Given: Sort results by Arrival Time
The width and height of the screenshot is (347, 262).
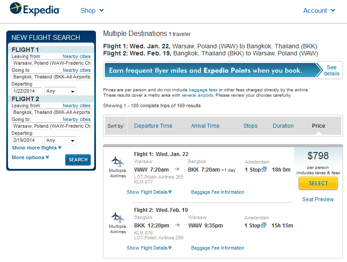Looking at the screenshot, I should point(205,126).
